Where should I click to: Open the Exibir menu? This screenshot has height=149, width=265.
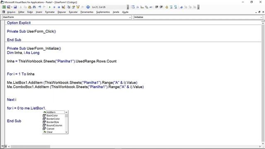[x=30, y=12]
